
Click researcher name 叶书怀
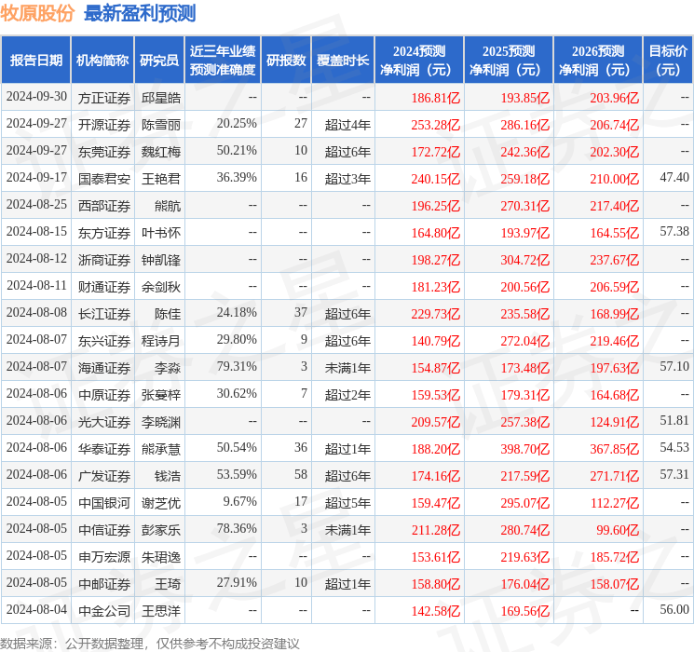pyautogui.click(x=160, y=233)
